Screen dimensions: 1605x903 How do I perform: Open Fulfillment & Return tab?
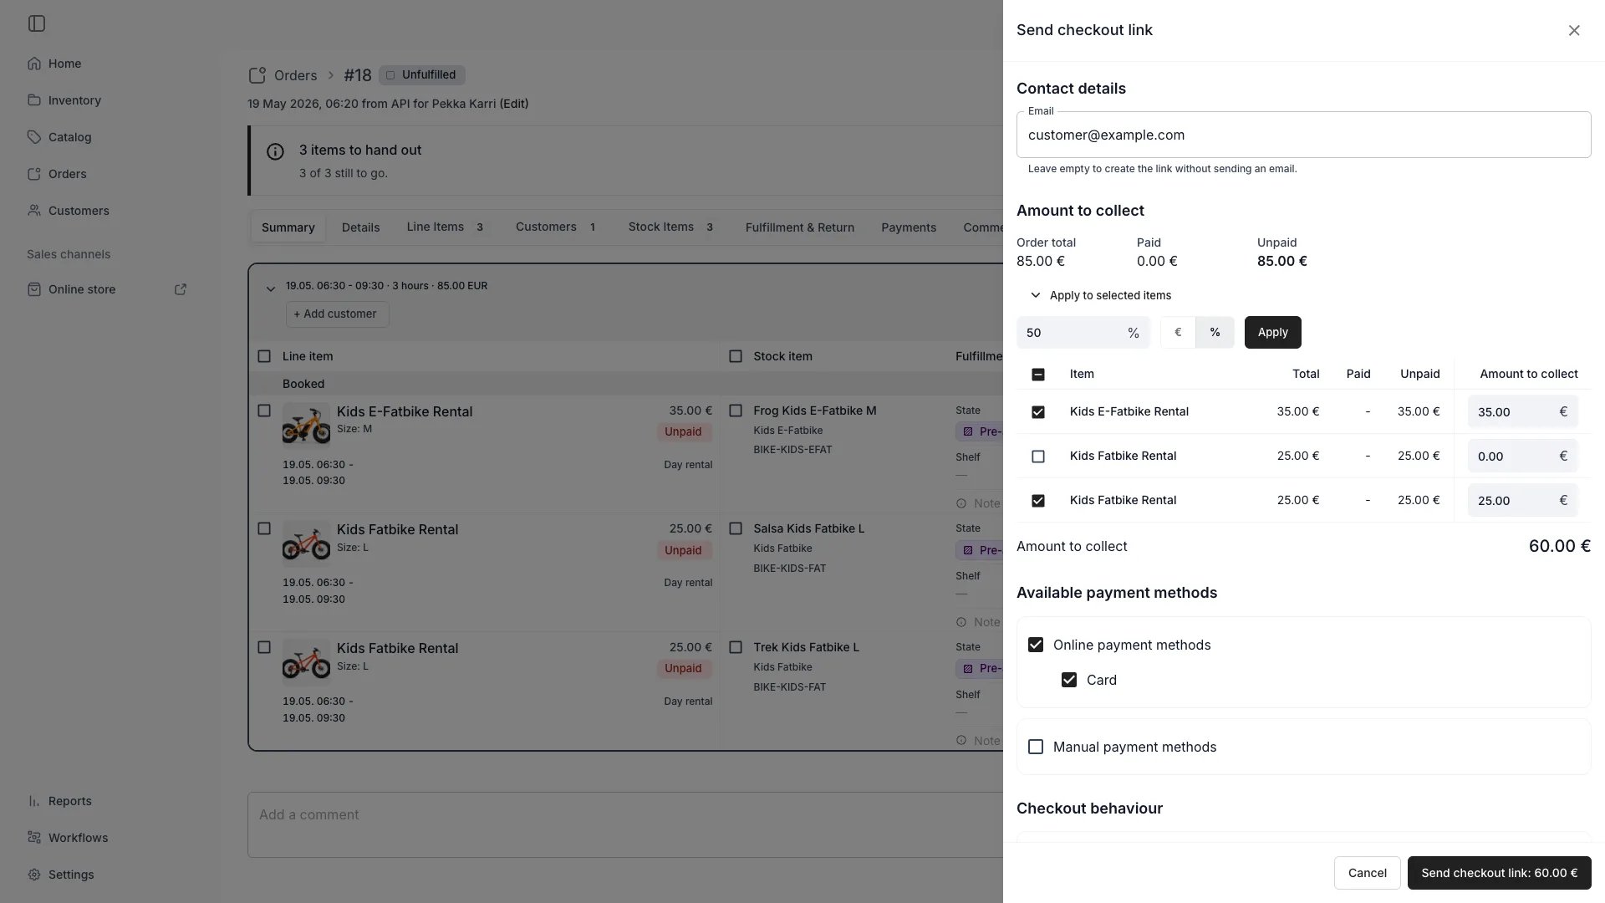point(800,227)
